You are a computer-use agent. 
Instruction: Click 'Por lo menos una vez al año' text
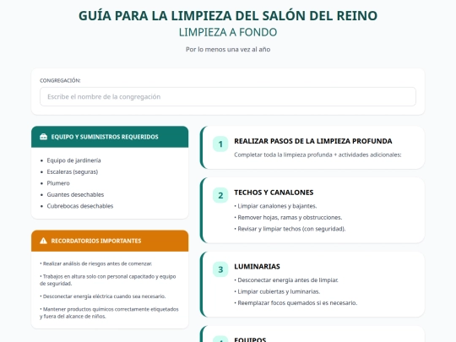point(228,50)
